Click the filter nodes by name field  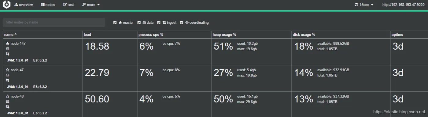coord(54,22)
